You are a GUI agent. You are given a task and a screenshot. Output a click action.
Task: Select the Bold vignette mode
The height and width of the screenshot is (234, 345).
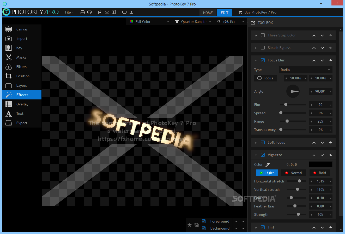[320, 173]
